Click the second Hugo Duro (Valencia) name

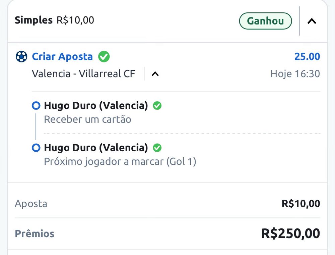click(x=96, y=148)
